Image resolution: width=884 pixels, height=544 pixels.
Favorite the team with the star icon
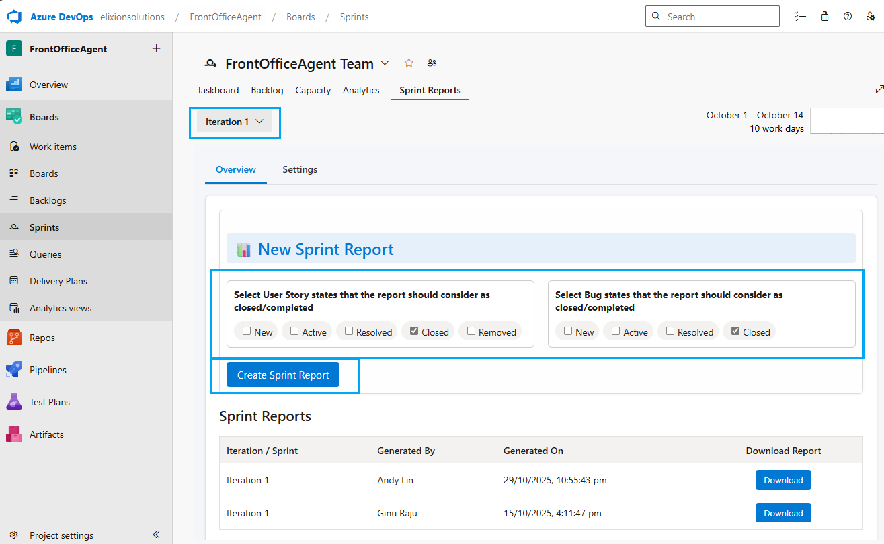[409, 63]
